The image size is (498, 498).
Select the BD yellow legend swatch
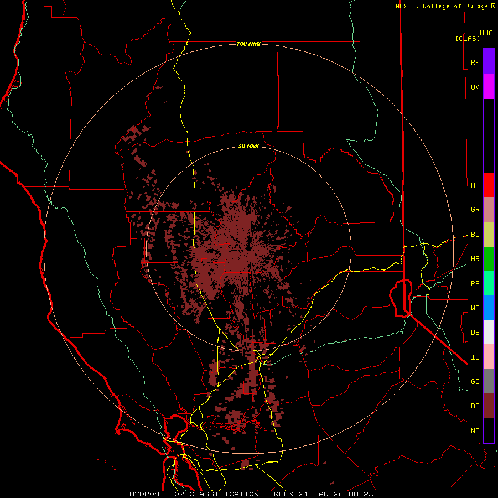[x=489, y=235]
